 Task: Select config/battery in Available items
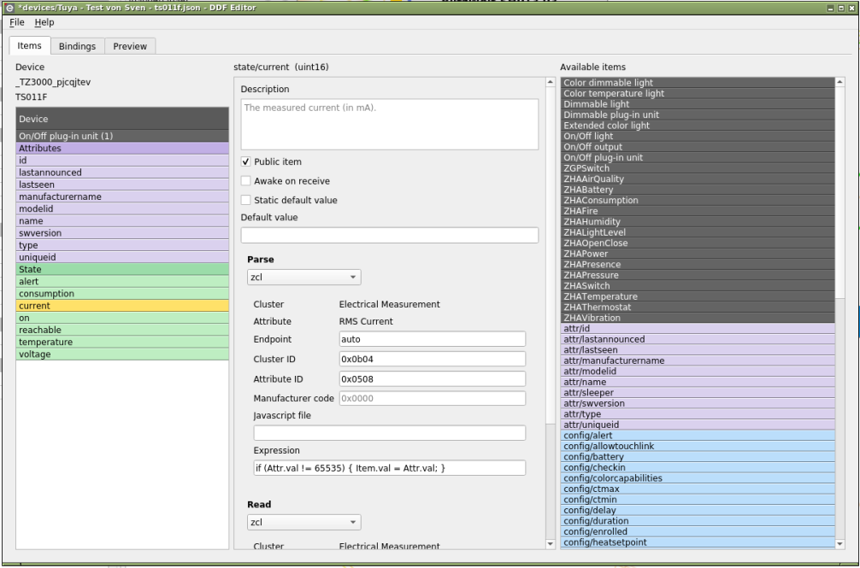click(698, 457)
